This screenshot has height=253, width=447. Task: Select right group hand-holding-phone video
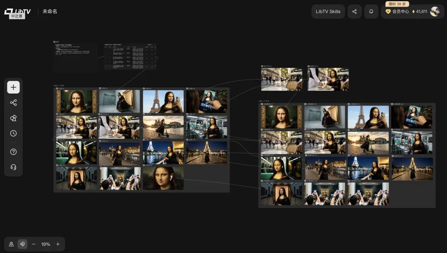click(412, 117)
